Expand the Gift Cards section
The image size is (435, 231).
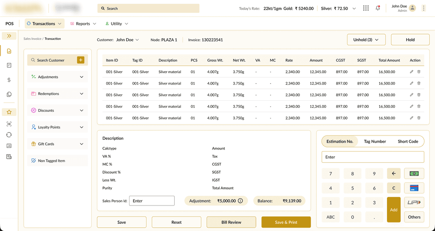pyautogui.click(x=57, y=144)
